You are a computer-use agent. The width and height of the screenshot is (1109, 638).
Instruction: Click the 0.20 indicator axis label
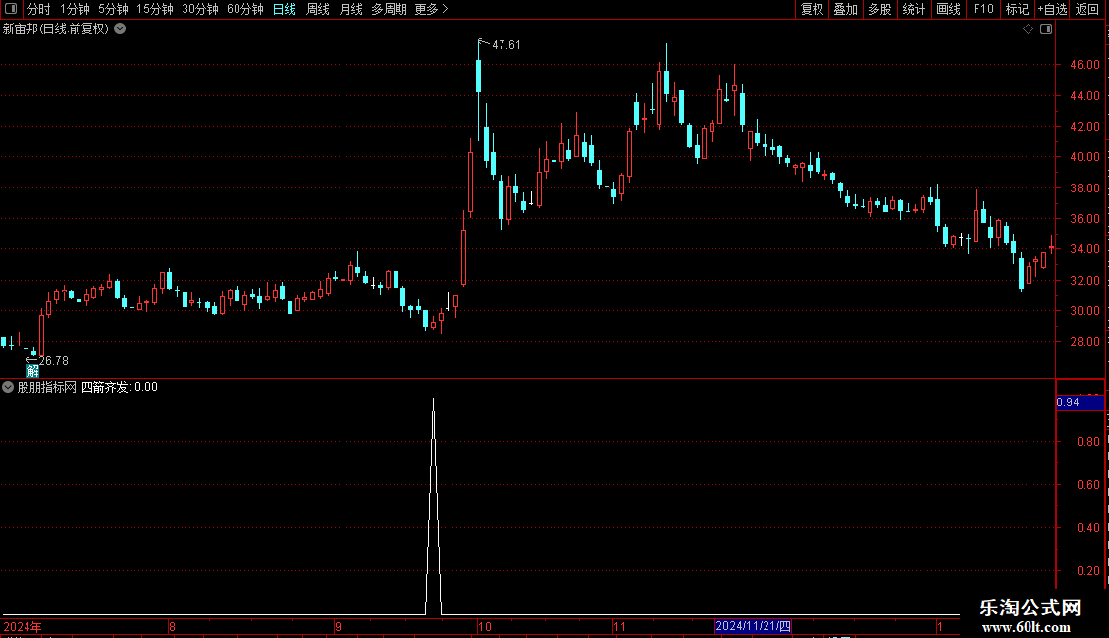1087,571
